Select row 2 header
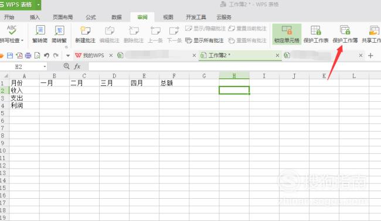Screen dimensions: 381x221 [4, 91]
